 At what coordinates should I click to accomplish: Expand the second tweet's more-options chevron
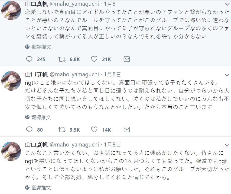227,75
